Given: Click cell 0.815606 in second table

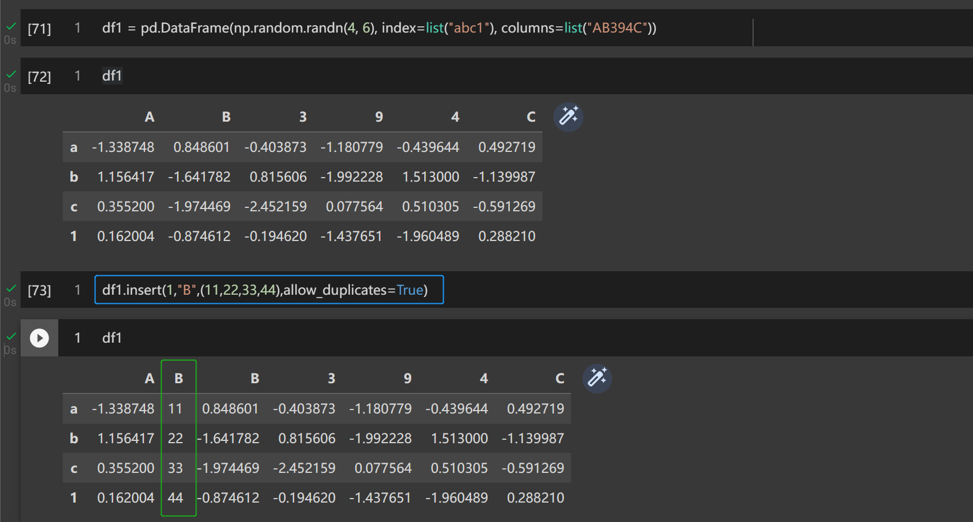Looking at the screenshot, I should (307, 439).
